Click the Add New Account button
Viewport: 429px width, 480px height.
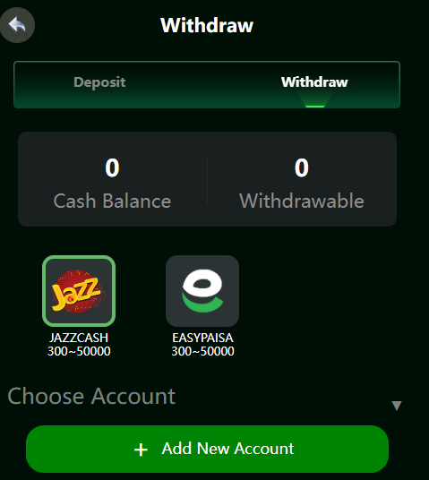(x=207, y=449)
